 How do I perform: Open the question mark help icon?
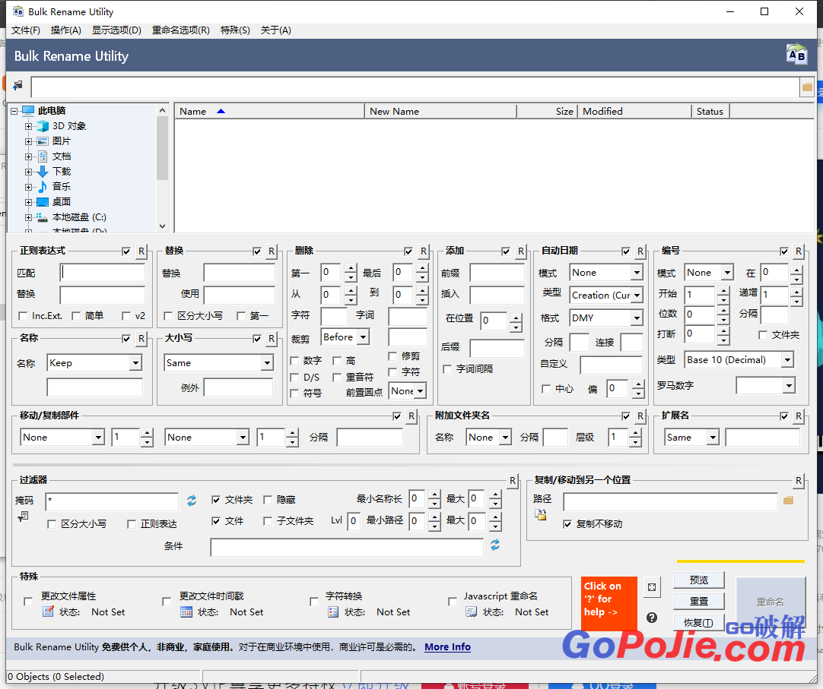click(x=652, y=617)
